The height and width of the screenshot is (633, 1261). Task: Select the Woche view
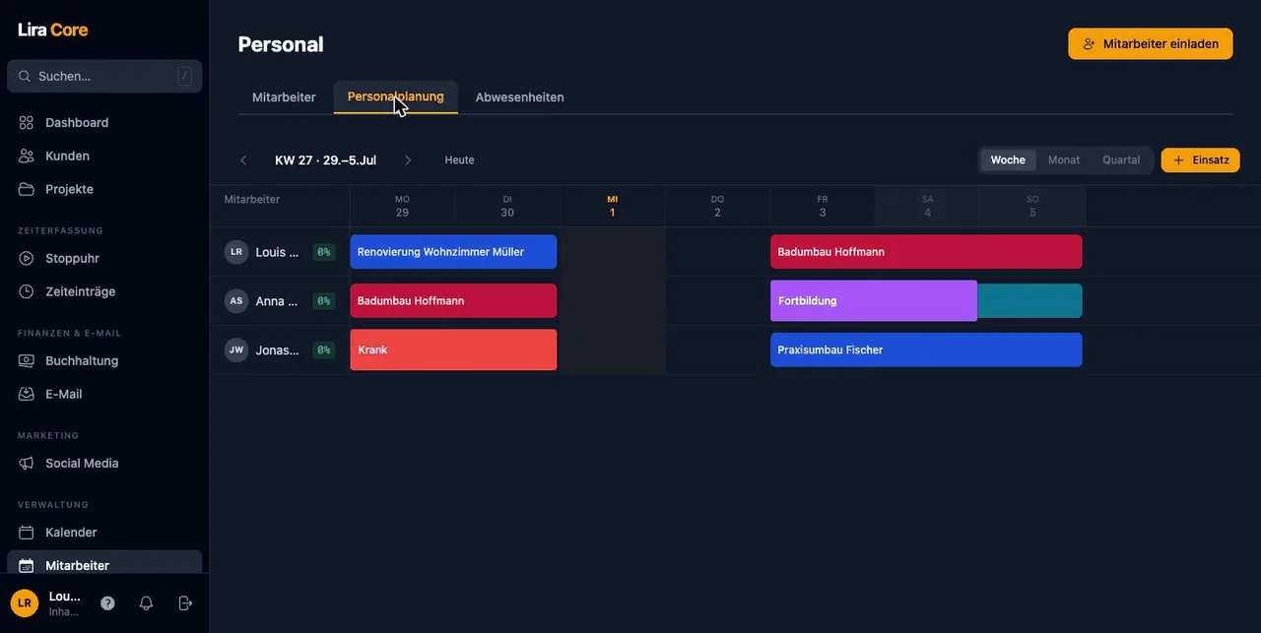pos(1008,160)
